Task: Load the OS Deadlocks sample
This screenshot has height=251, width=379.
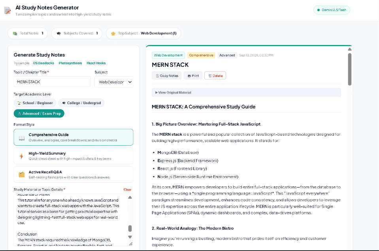Action: click(43, 63)
